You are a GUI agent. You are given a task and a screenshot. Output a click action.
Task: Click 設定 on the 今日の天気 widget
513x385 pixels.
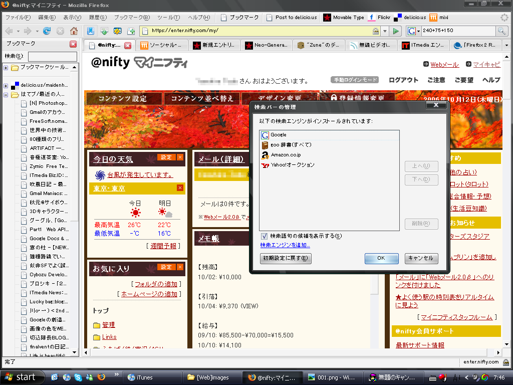point(166,157)
